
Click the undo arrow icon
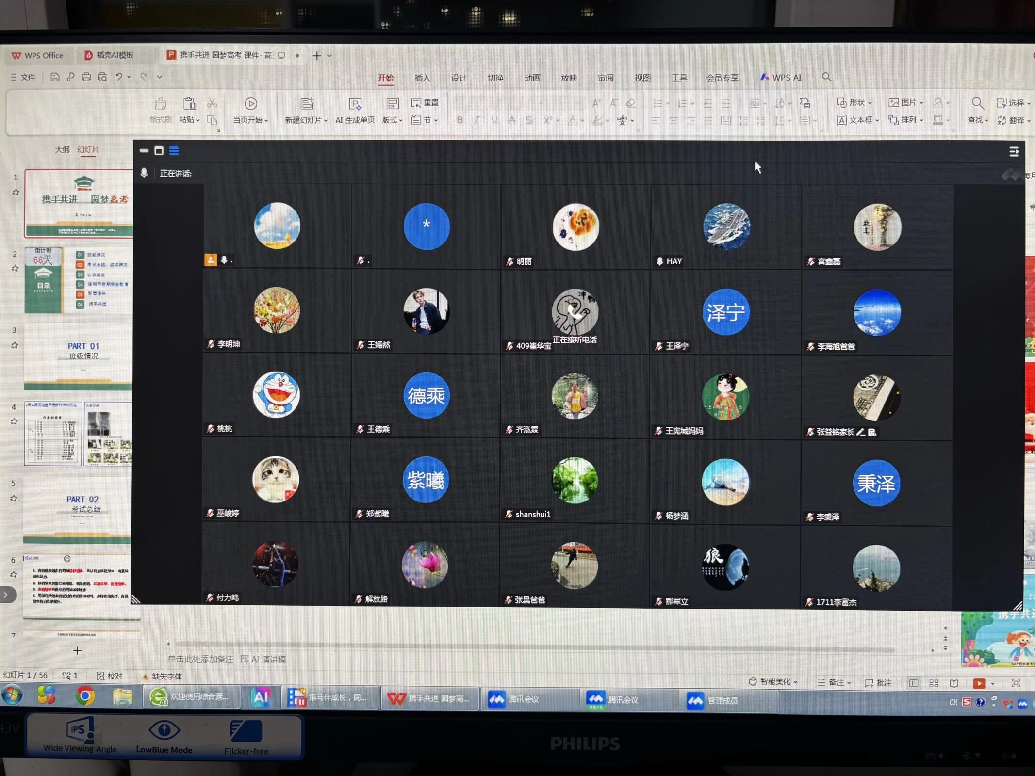[x=119, y=77]
